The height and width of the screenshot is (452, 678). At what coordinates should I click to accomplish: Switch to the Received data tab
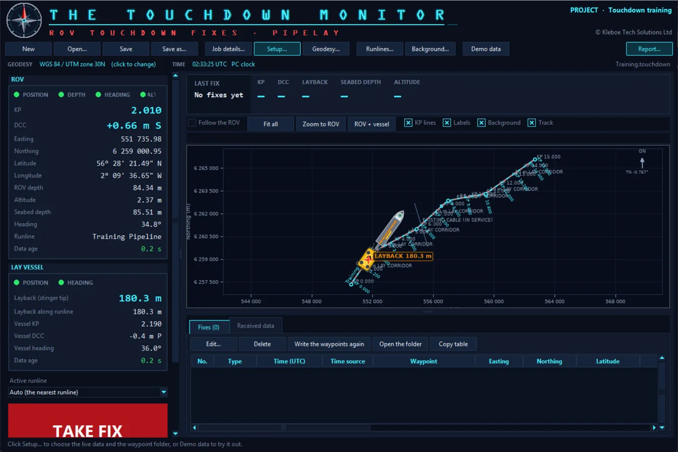[255, 326]
